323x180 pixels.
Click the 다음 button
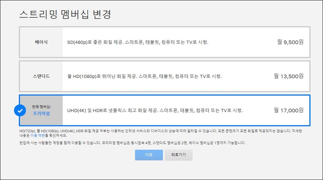coord(149,155)
